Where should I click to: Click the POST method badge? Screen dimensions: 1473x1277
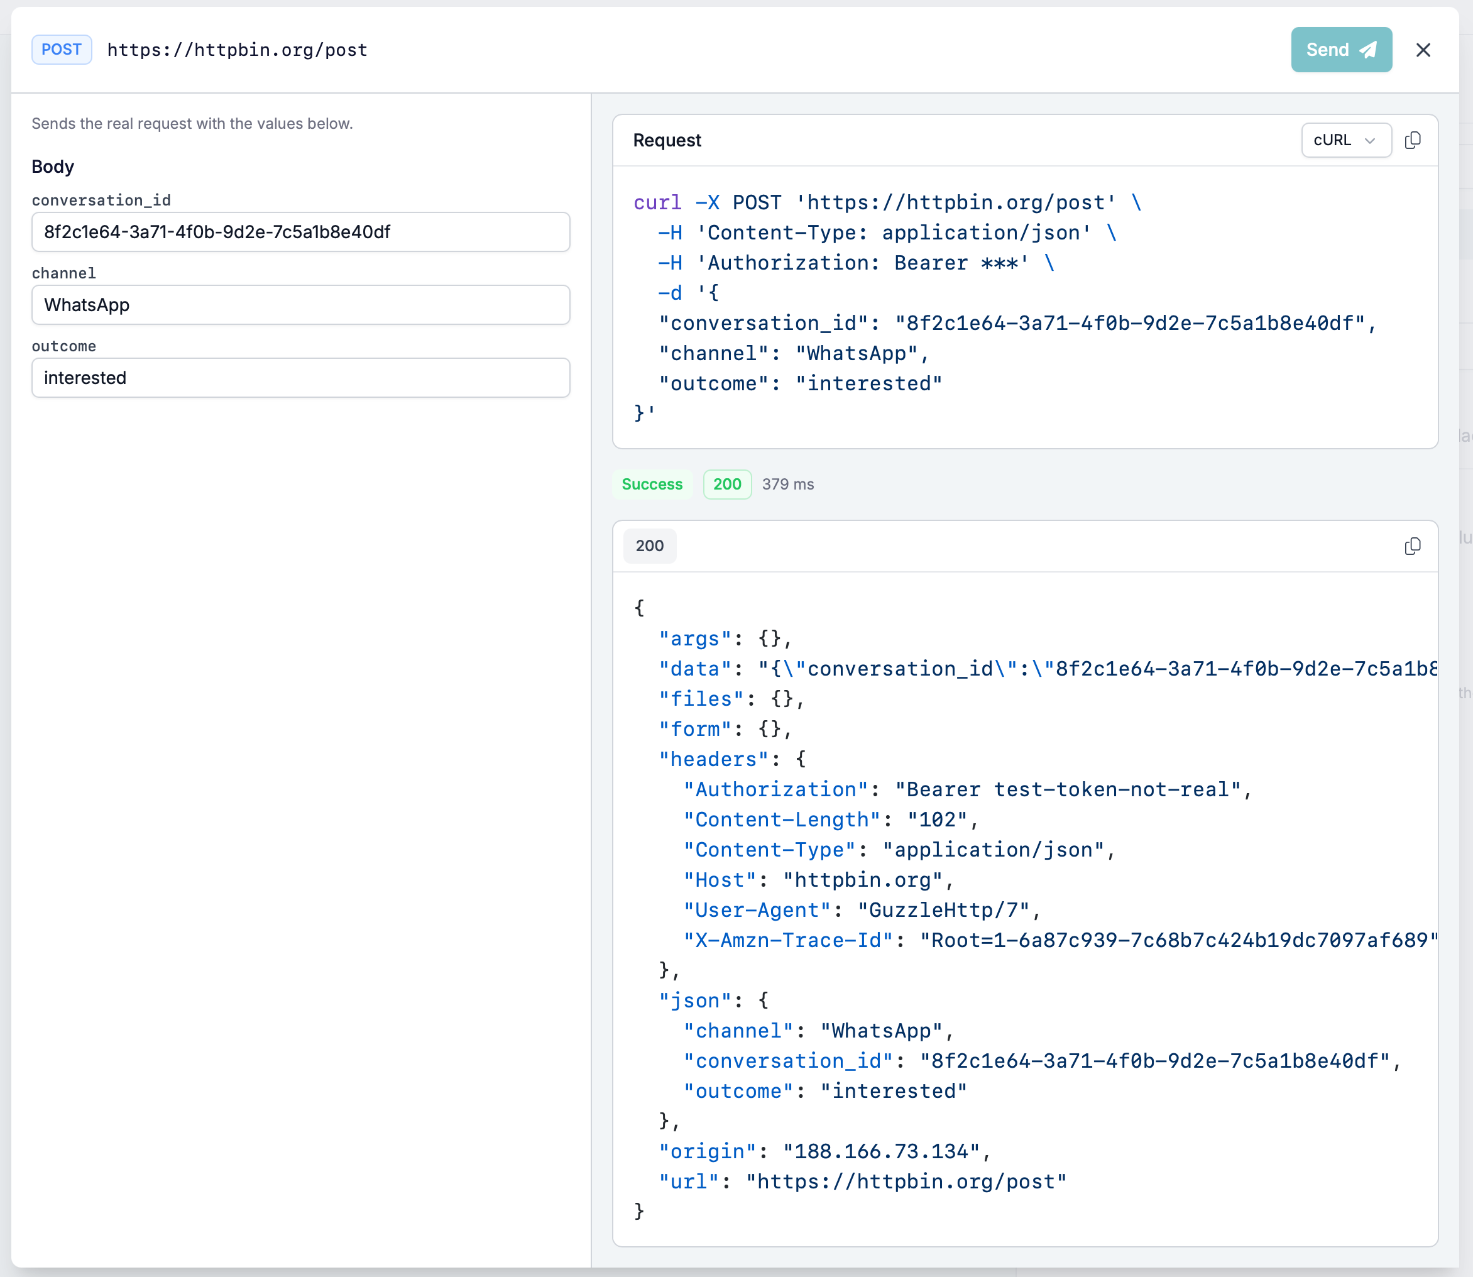pos(62,50)
